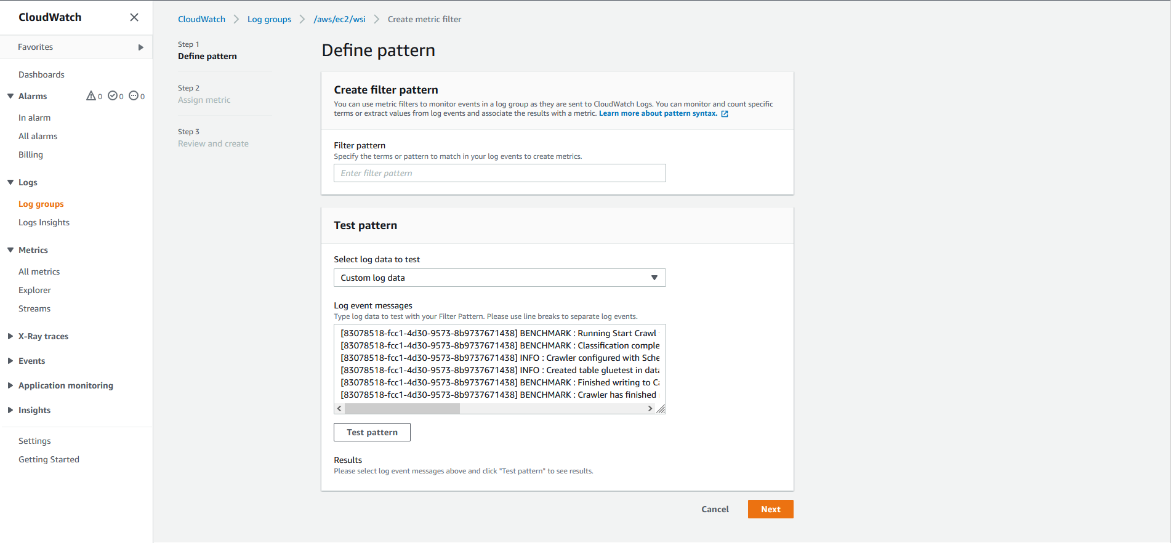Viewport: 1171px width, 543px height.
Task: Click the textarea scroll left arrow
Action: pos(339,409)
